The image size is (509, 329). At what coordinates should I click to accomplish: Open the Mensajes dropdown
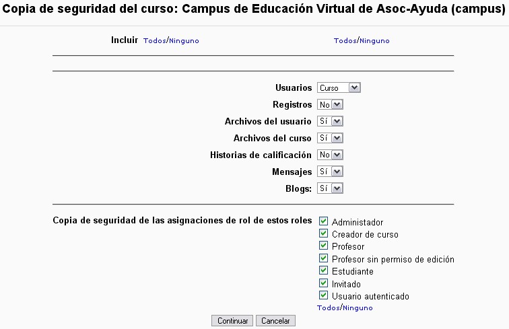(x=331, y=172)
